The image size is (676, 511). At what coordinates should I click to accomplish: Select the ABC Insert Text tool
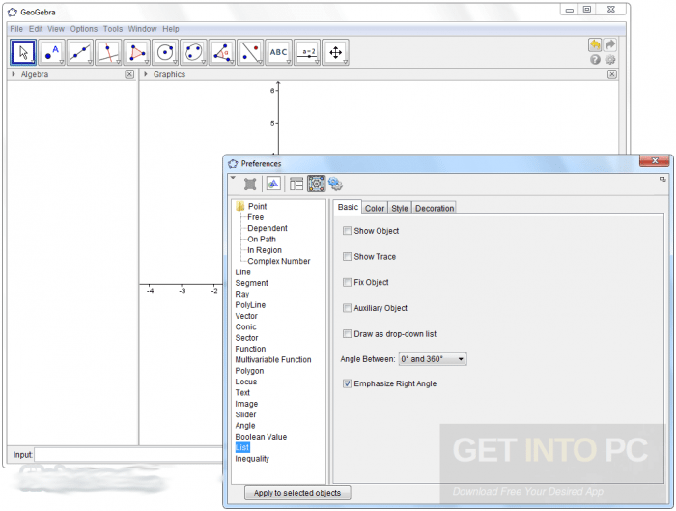tap(278, 52)
